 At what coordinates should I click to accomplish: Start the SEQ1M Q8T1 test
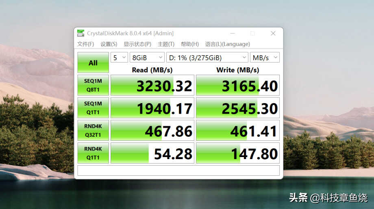point(93,85)
